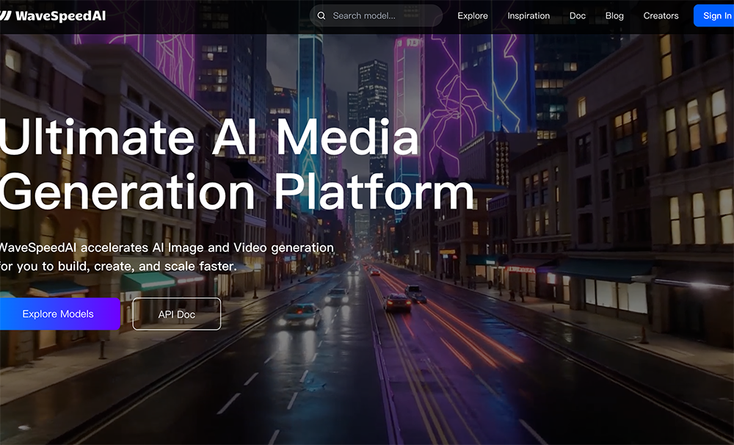The height and width of the screenshot is (445, 734).
Task: Go to the Doc section
Action: (x=577, y=16)
